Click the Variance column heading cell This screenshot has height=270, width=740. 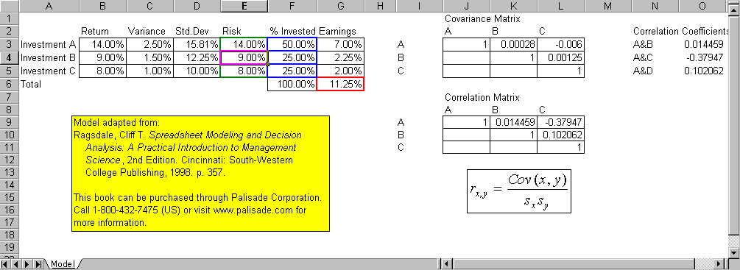149,32
